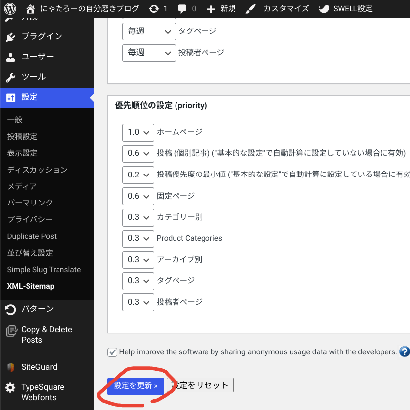Expand the 固定ページ priority dropdown

click(x=138, y=196)
